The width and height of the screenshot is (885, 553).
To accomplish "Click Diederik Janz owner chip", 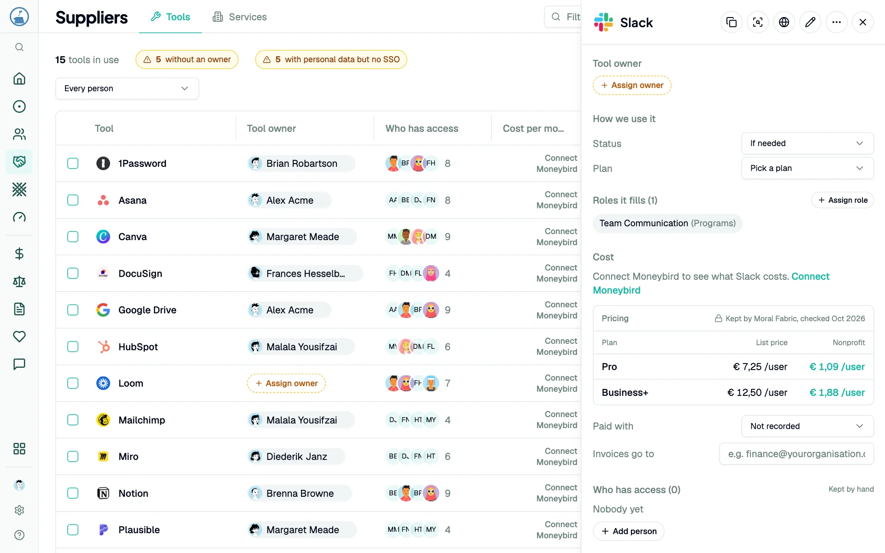I will [x=296, y=457].
